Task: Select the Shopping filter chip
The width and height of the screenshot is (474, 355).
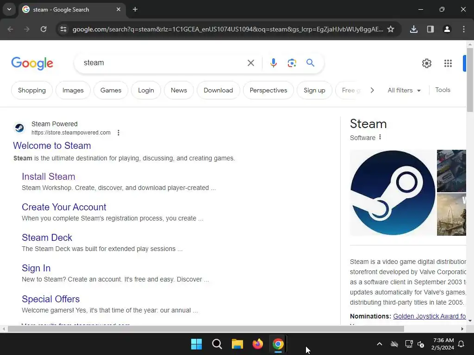Action: pos(32,90)
